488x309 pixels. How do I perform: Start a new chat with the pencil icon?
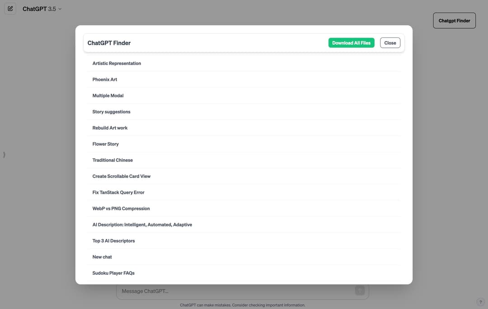pyautogui.click(x=10, y=8)
